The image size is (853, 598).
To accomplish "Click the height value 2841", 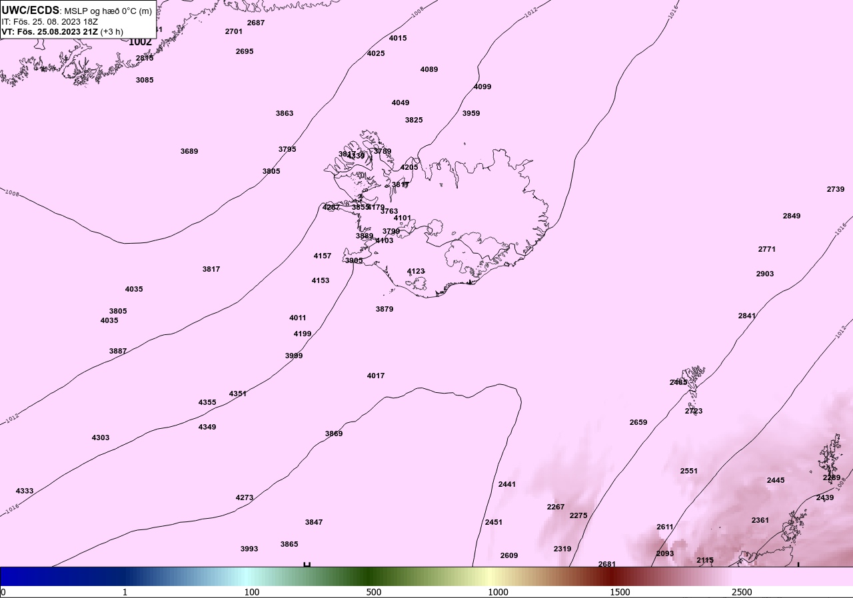I will click(747, 316).
